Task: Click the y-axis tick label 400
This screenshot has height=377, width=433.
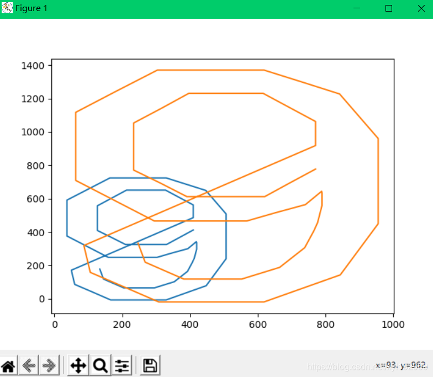Action: [x=35, y=233]
